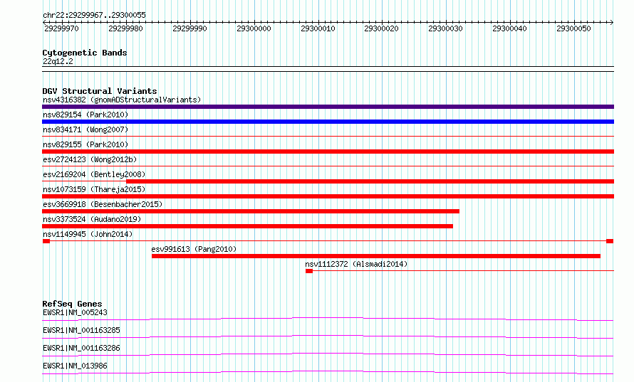Click the nsv1112372 (Alsmadi2014) label

pyautogui.click(x=356, y=264)
